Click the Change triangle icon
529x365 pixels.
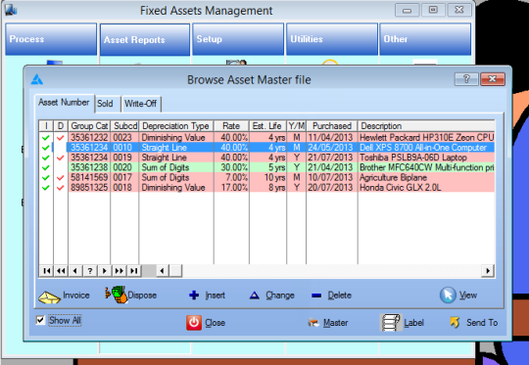point(255,296)
